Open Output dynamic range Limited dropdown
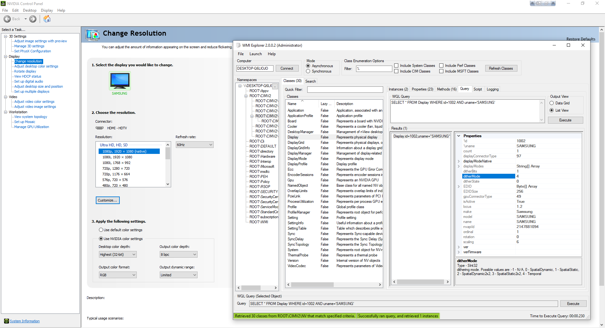The width and height of the screenshot is (605, 328). point(179,275)
